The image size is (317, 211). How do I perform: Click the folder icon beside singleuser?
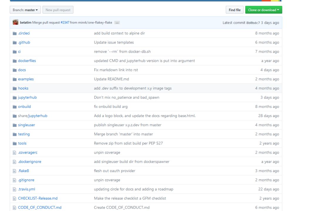pos(15,125)
